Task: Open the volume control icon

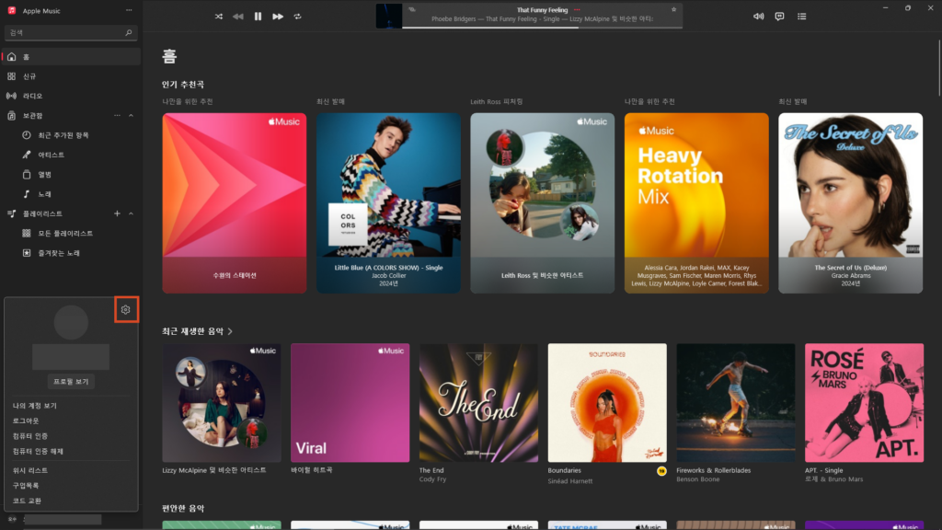Action: 759,17
